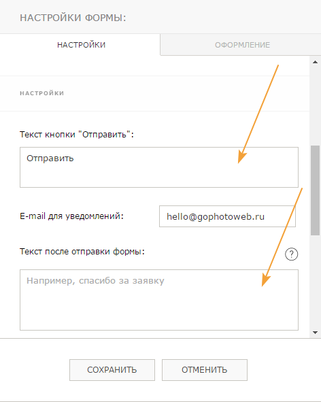Click the question mark help icon
The height and width of the screenshot is (402, 321).
(x=291, y=254)
